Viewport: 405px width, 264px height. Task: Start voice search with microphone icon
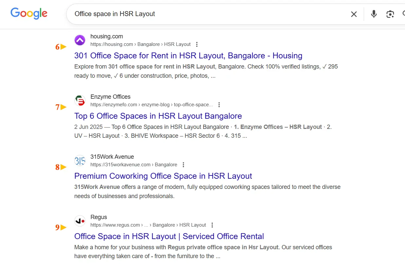coord(374,14)
